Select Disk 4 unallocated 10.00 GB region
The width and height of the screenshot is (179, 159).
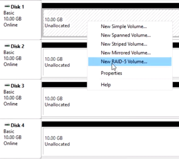[x=110, y=141]
